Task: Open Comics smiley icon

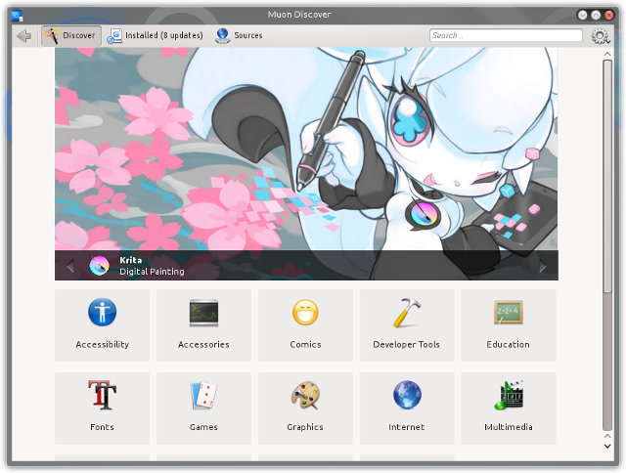Action: coord(305,313)
